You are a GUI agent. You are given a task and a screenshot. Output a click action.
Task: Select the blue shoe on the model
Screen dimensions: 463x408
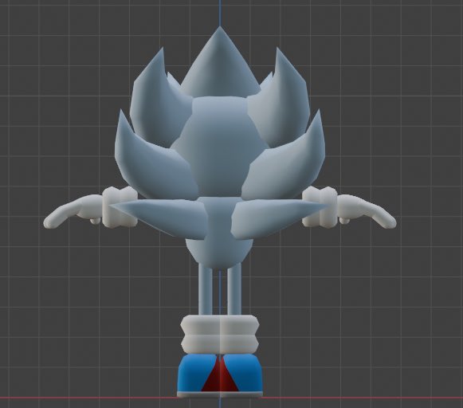coord(220,373)
